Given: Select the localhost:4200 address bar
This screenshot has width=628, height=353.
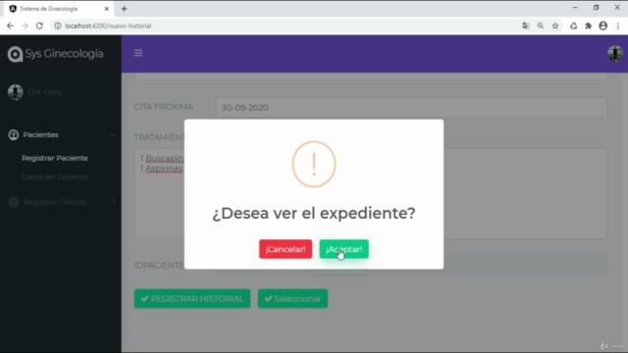Looking at the screenshot, I should (x=108, y=25).
